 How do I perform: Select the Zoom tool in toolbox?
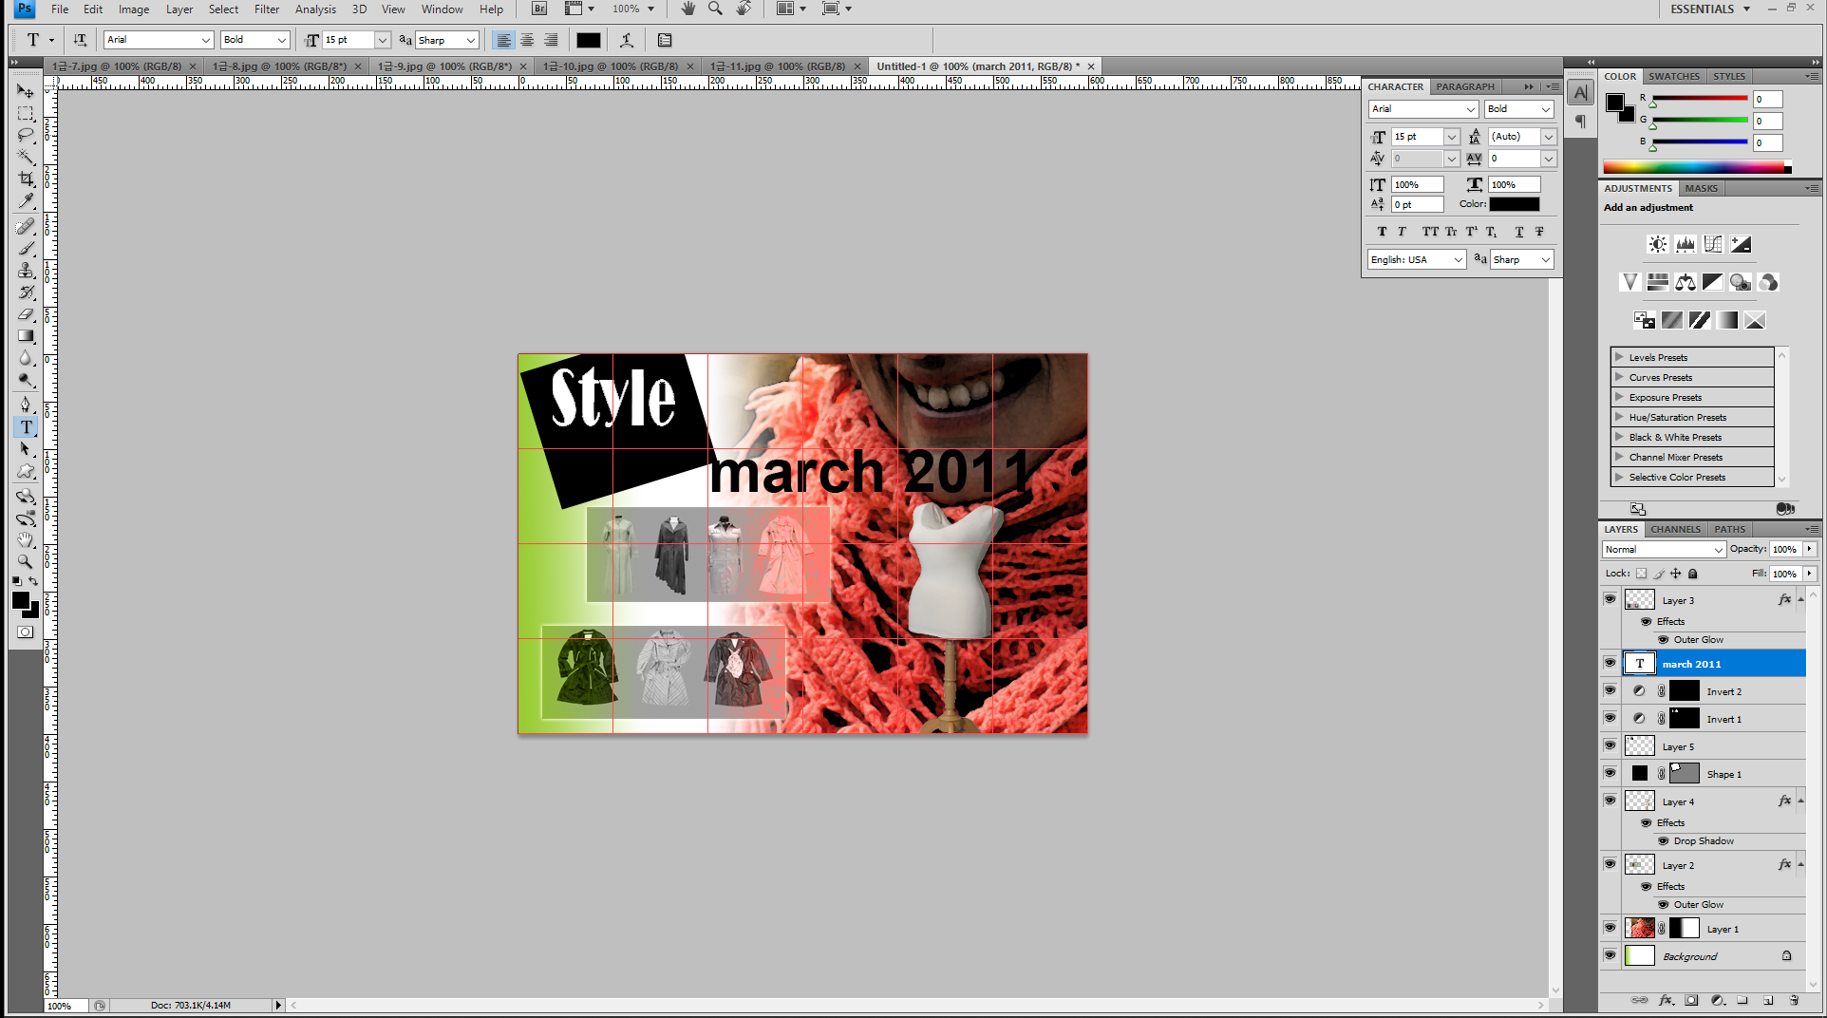pos(26,562)
